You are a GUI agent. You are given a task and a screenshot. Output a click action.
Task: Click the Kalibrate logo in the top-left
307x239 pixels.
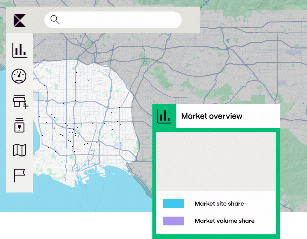pos(20,20)
